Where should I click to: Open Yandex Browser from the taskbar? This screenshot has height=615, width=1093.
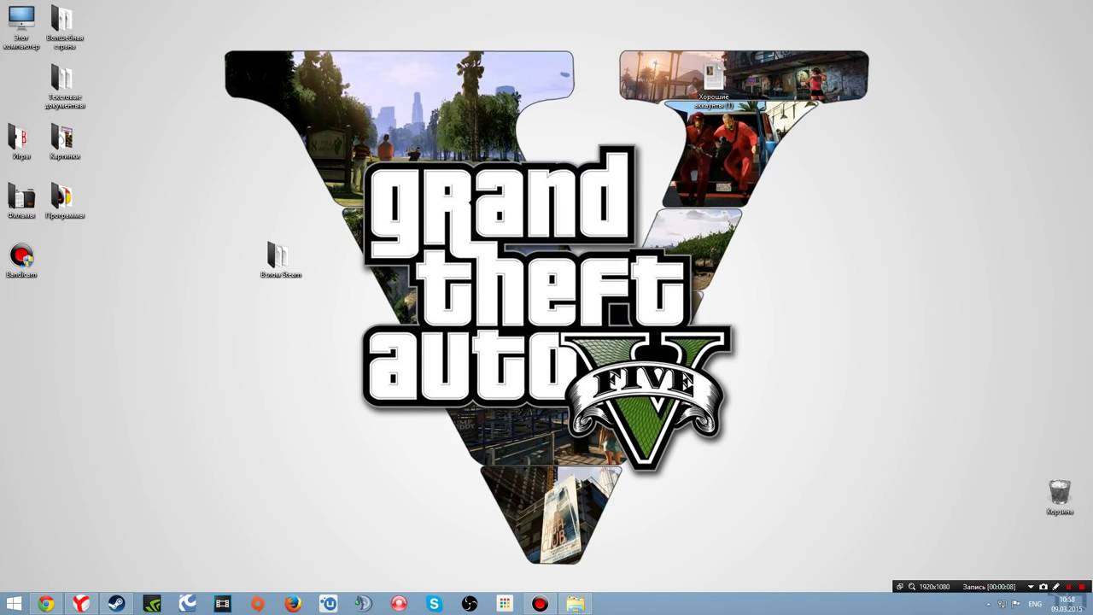[x=81, y=604]
